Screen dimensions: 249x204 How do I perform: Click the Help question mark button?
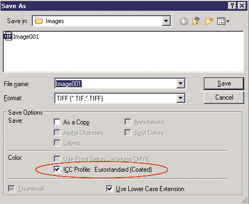point(232,6)
